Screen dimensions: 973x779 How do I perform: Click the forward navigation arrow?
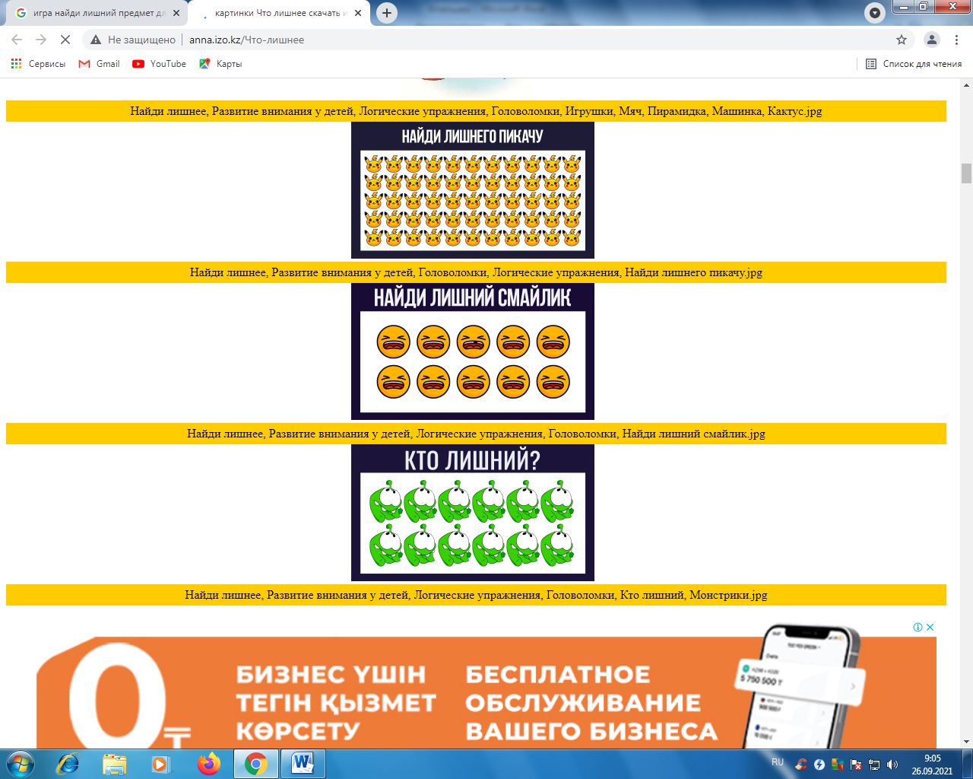(x=41, y=40)
